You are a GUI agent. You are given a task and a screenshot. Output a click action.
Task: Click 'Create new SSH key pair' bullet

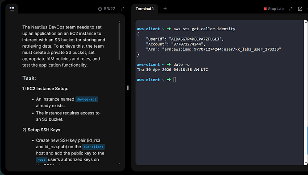tap(71, 153)
